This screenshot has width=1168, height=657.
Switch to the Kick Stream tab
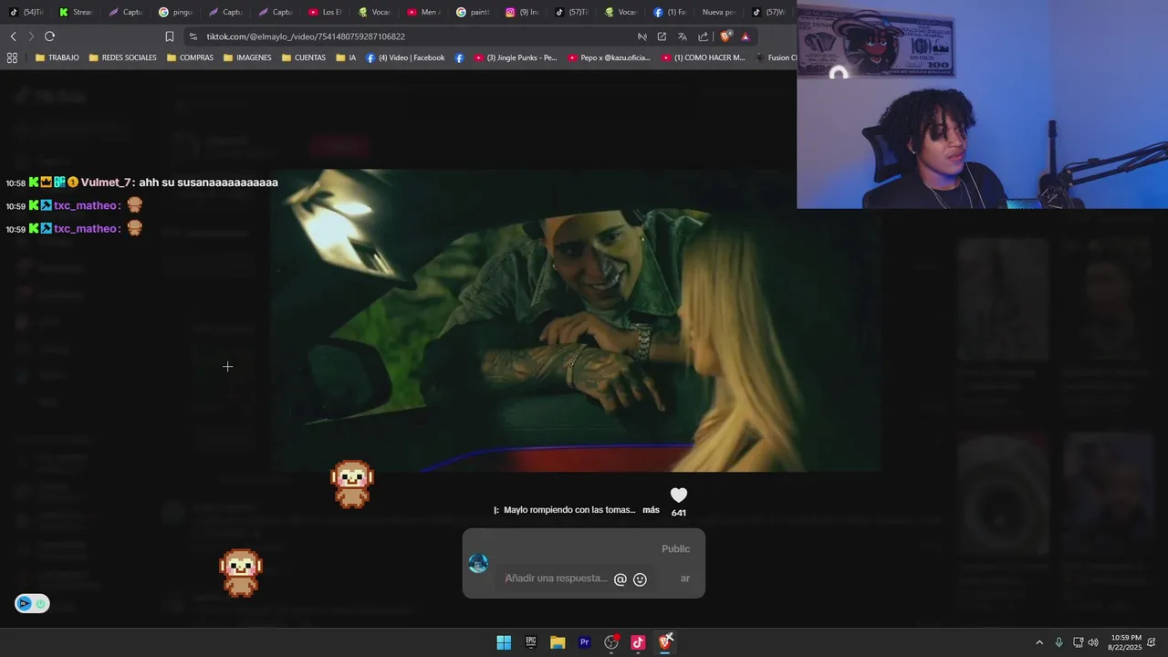(x=76, y=12)
